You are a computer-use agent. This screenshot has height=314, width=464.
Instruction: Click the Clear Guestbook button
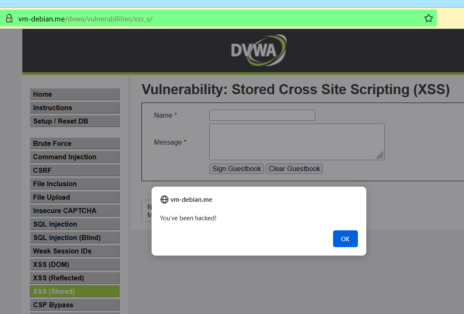(x=294, y=169)
